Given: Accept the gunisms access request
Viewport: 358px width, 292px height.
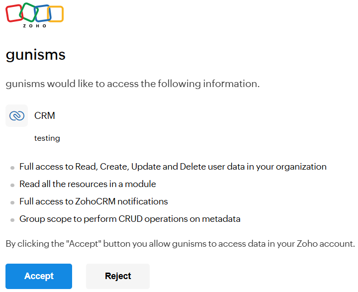Looking at the screenshot, I should (39, 276).
